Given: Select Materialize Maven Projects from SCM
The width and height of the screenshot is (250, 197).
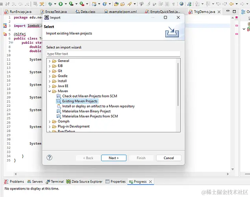Looking at the screenshot, I should pyautogui.click(x=87, y=116).
